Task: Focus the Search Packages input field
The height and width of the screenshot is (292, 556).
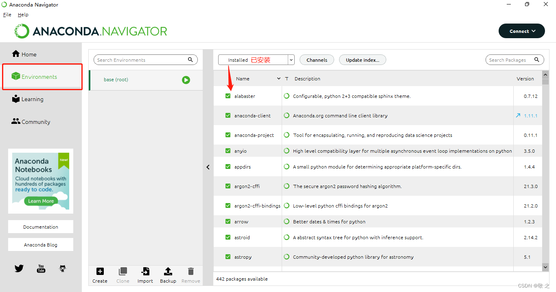Action: click(515, 60)
